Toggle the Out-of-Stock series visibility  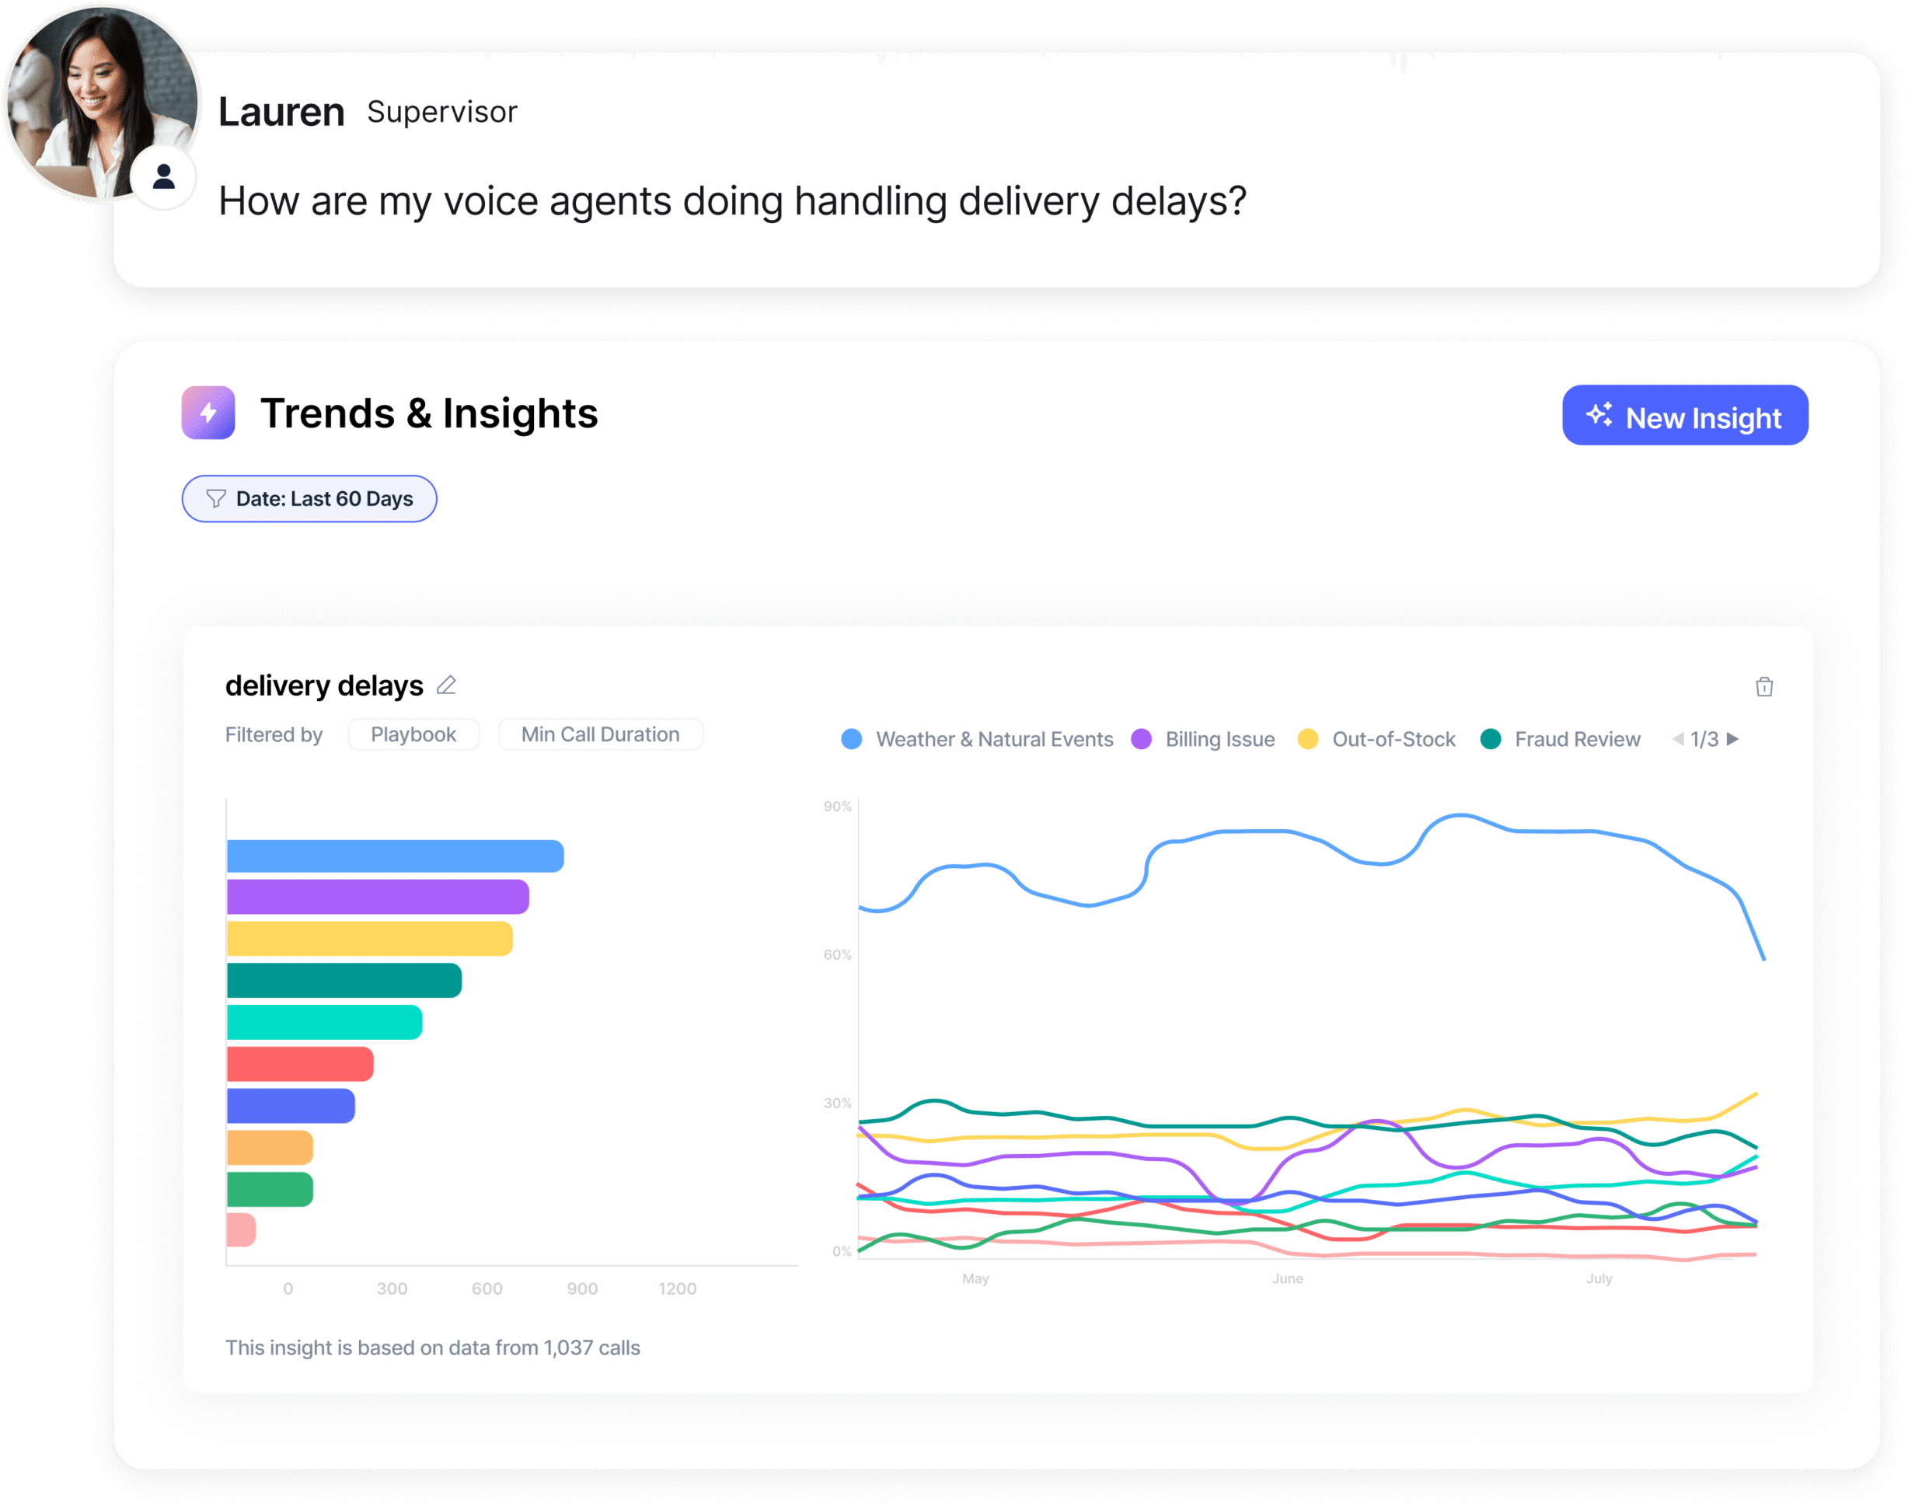tap(1307, 739)
